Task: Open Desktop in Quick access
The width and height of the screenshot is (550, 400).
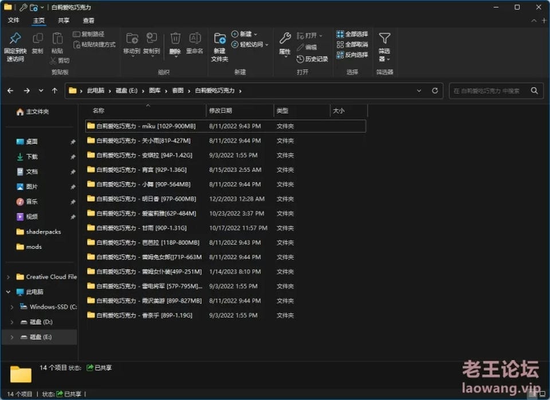Action: pos(27,142)
